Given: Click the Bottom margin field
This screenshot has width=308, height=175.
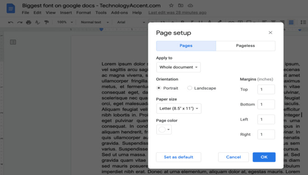Looking at the screenshot, I should pos(266,105).
